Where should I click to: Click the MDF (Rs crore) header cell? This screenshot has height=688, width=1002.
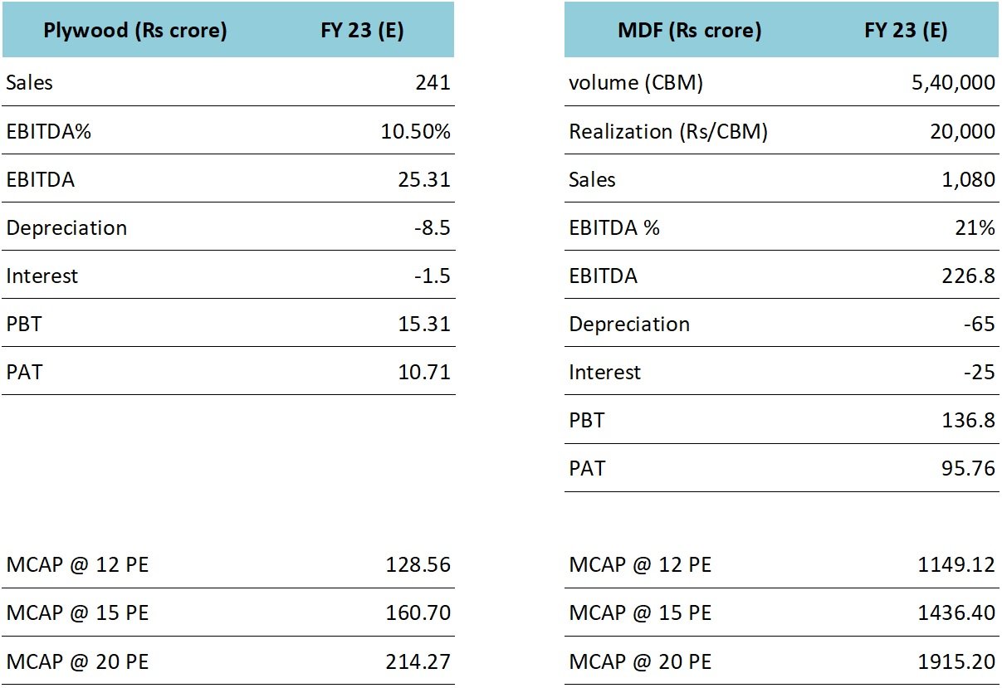point(689,32)
